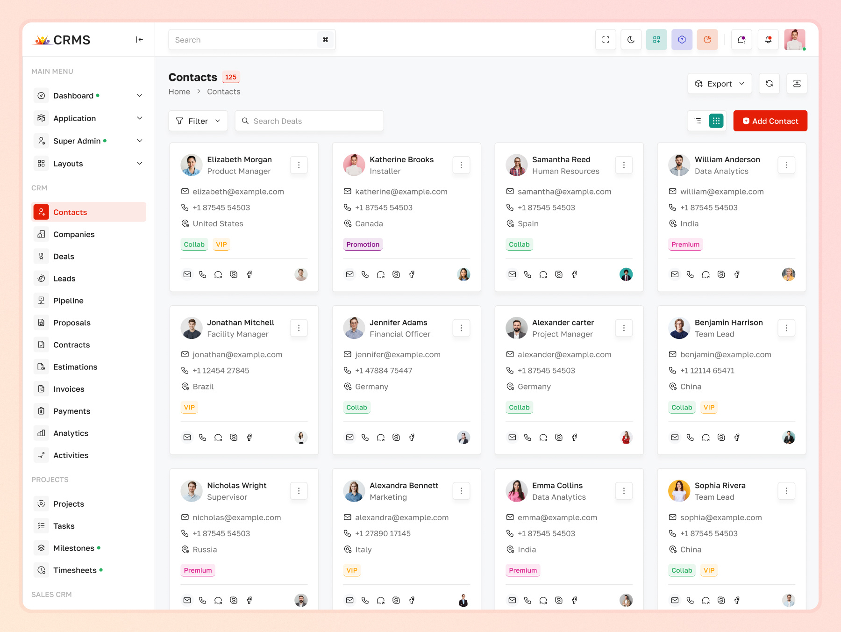Open the pie chart reports icon
This screenshot has width=841, height=632.
pos(707,40)
